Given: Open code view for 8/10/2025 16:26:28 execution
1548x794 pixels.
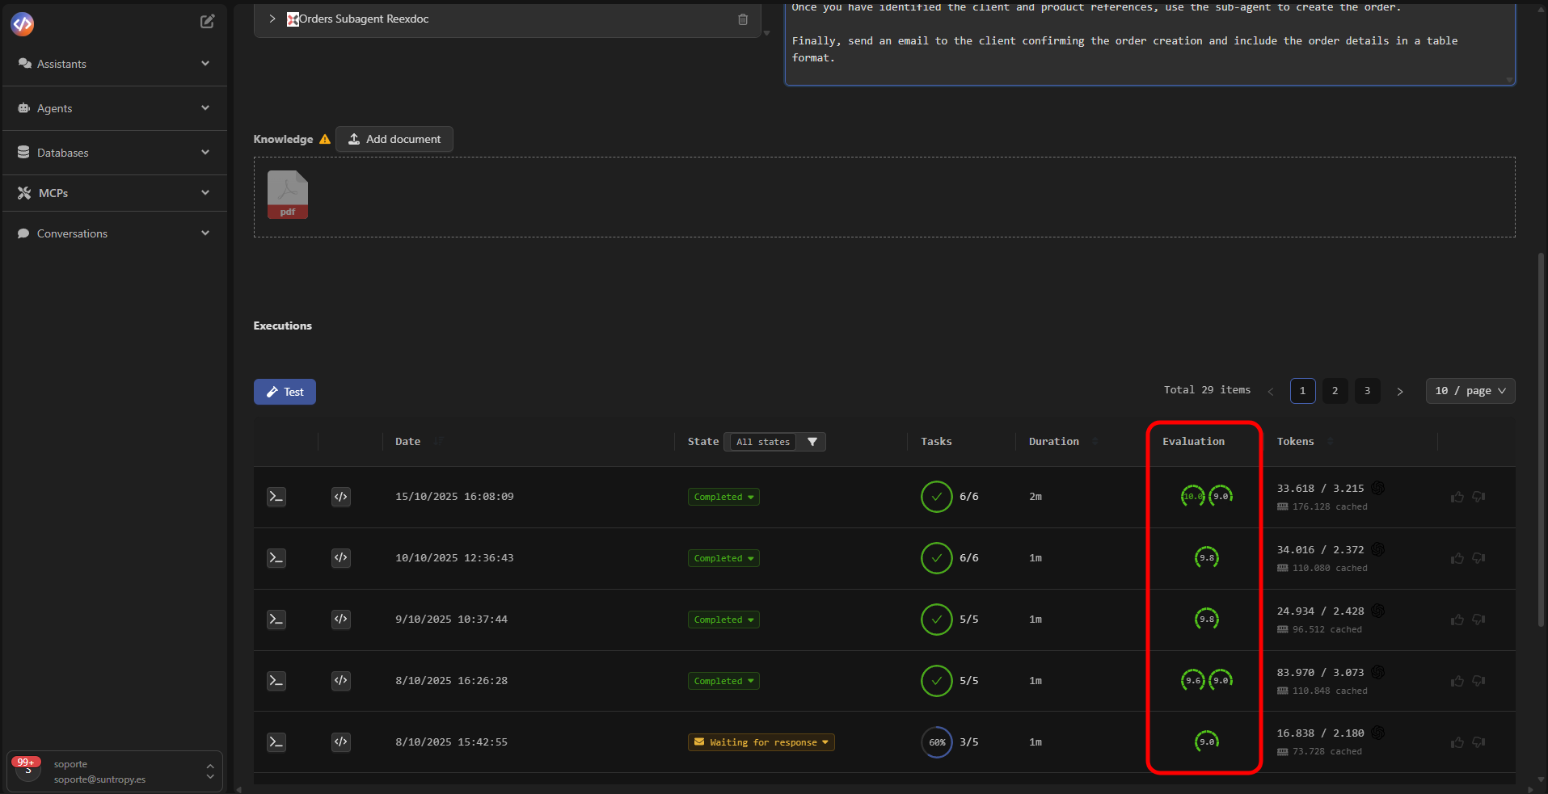Looking at the screenshot, I should click(341, 681).
